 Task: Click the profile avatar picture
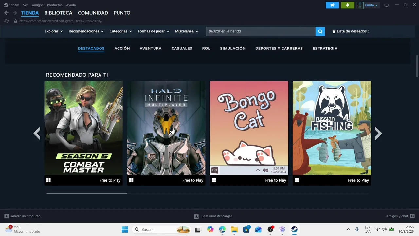pos(360,5)
